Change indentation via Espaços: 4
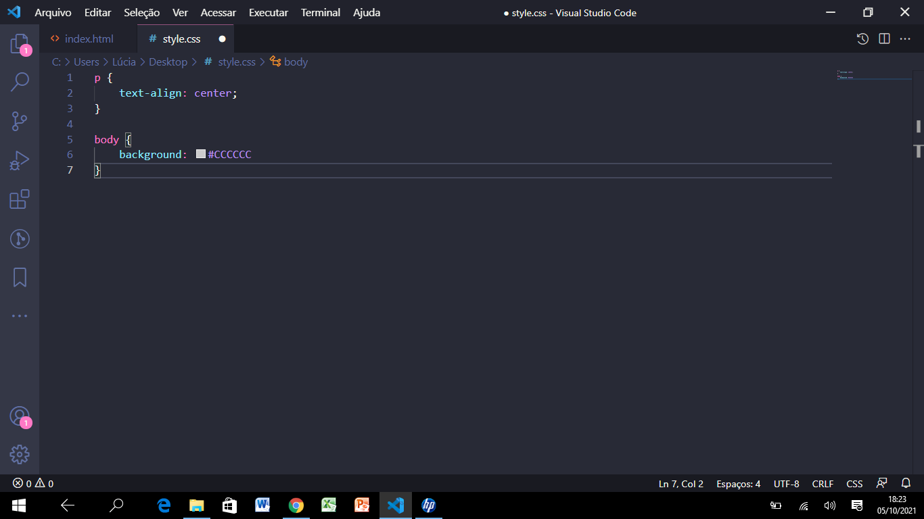Viewport: 924px width, 519px height. [x=739, y=484]
